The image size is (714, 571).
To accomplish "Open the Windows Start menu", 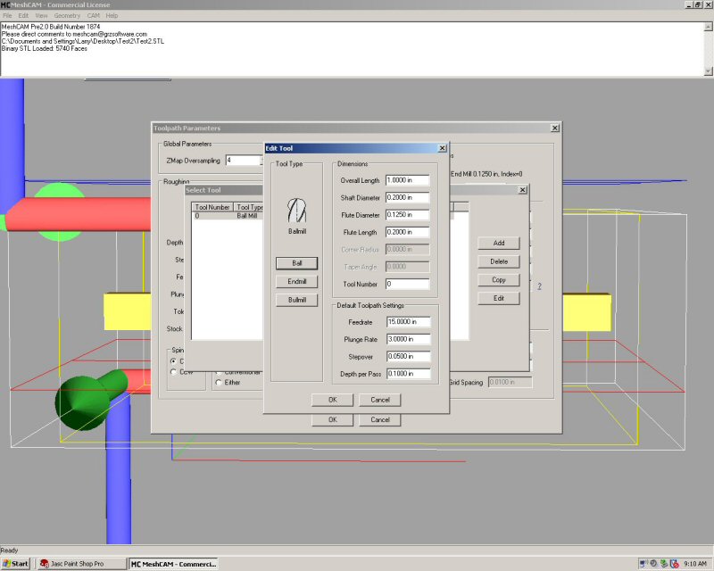I will click(x=16, y=563).
